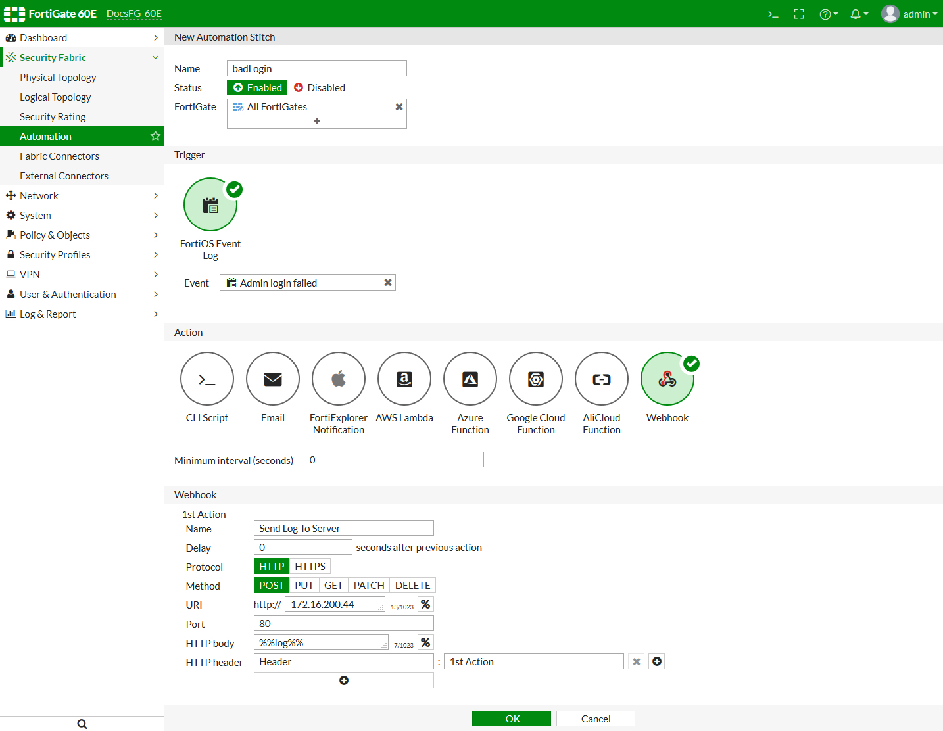The height and width of the screenshot is (731, 943).
Task: Switch protocol to HTTPS
Action: [x=310, y=567]
